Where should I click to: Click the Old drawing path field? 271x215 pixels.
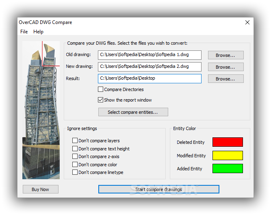point(150,55)
